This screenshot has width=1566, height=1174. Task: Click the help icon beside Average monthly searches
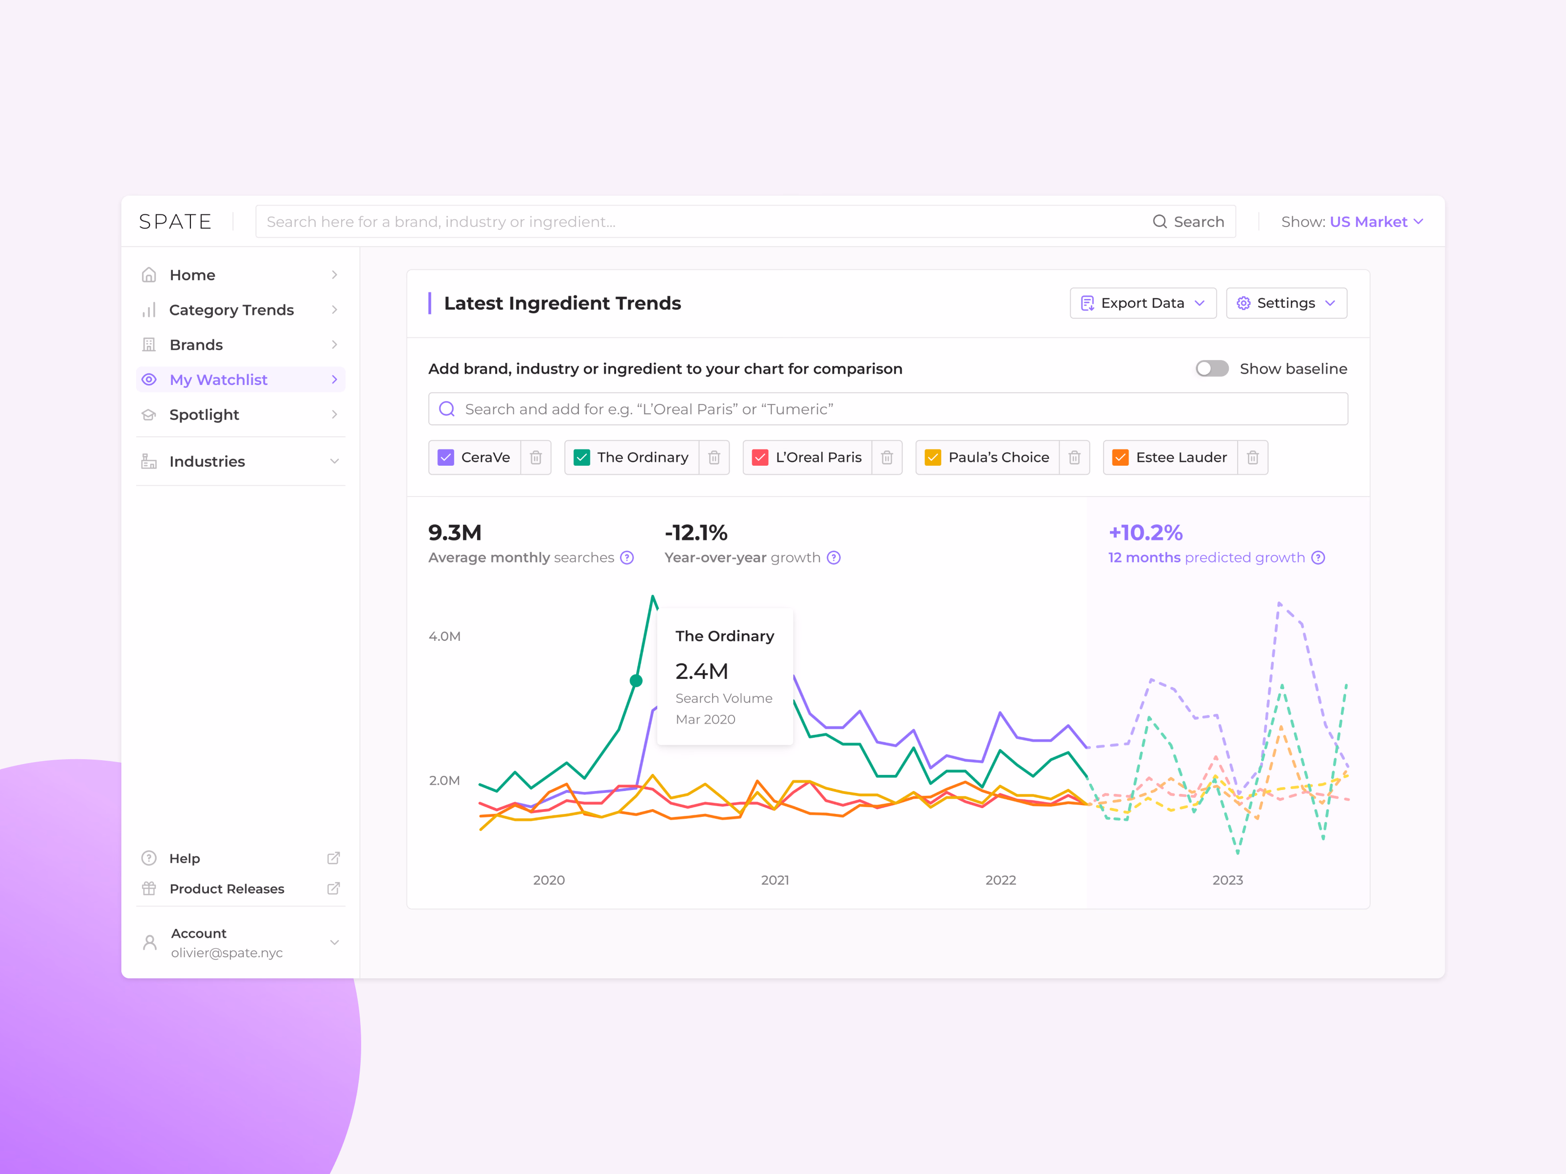point(627,558)
